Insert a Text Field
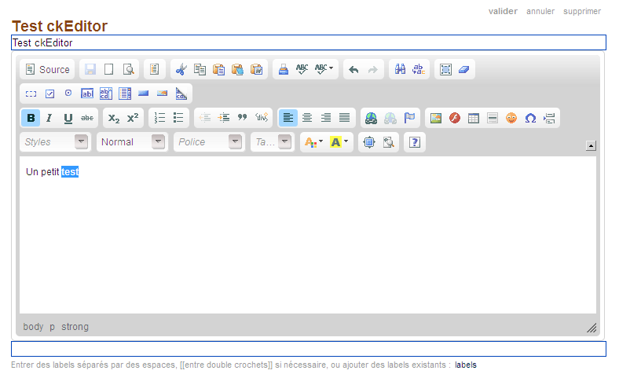This screenshot has width=619, height=374. 87,93
